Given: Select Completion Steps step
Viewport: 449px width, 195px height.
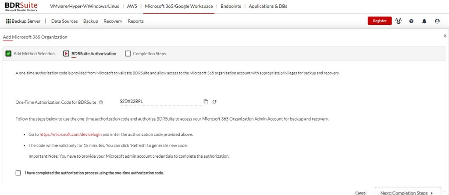Looking at the screenshot, I should click(146, 53).
